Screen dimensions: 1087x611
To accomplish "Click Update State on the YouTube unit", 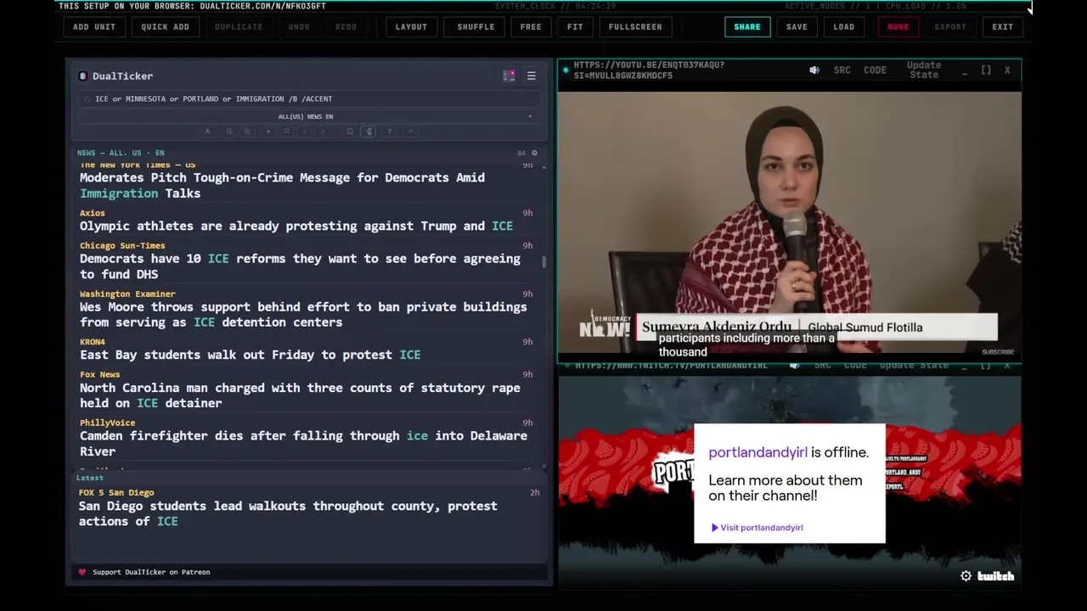I will point(924,70).
